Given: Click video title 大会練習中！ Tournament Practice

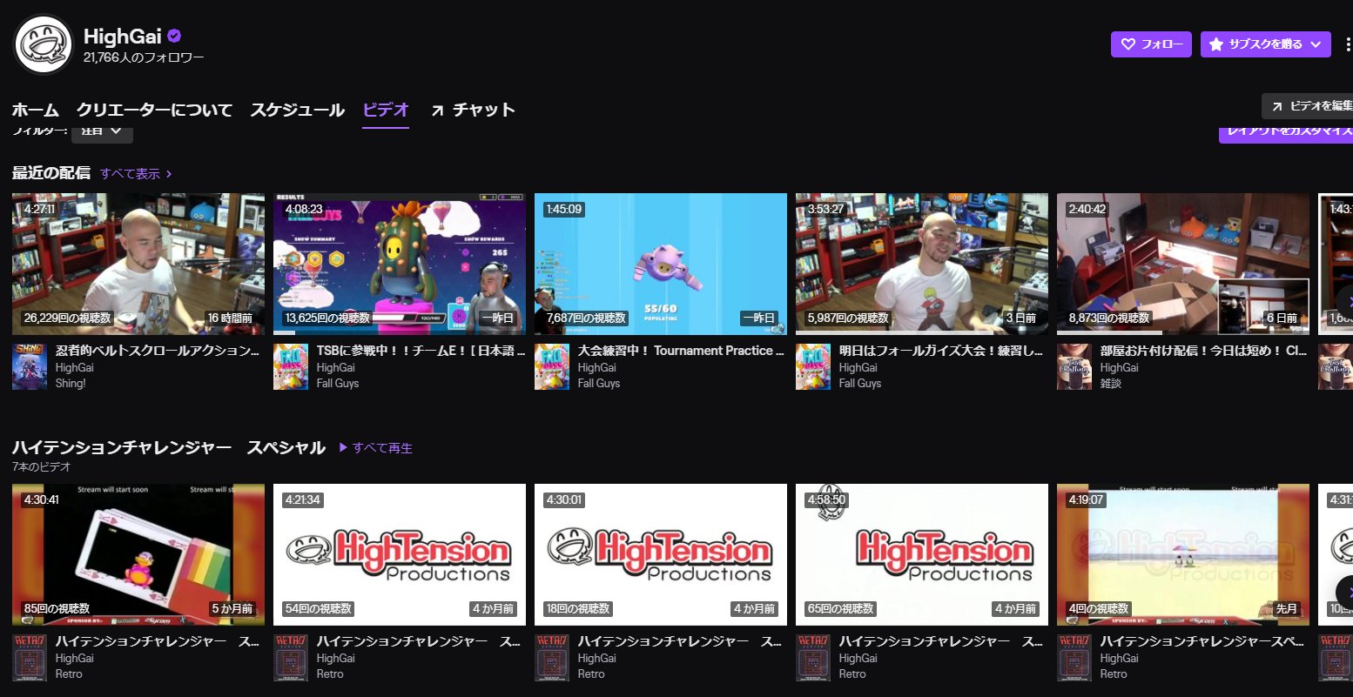Looking at the screenshot, I should pyautogui.click(x=682, y=351).
